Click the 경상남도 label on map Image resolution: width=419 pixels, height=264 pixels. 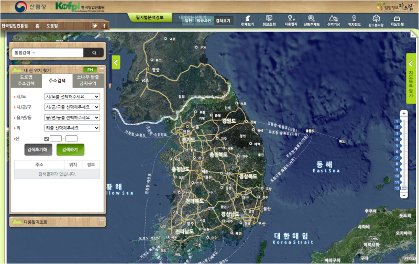(x=230, y=214)
